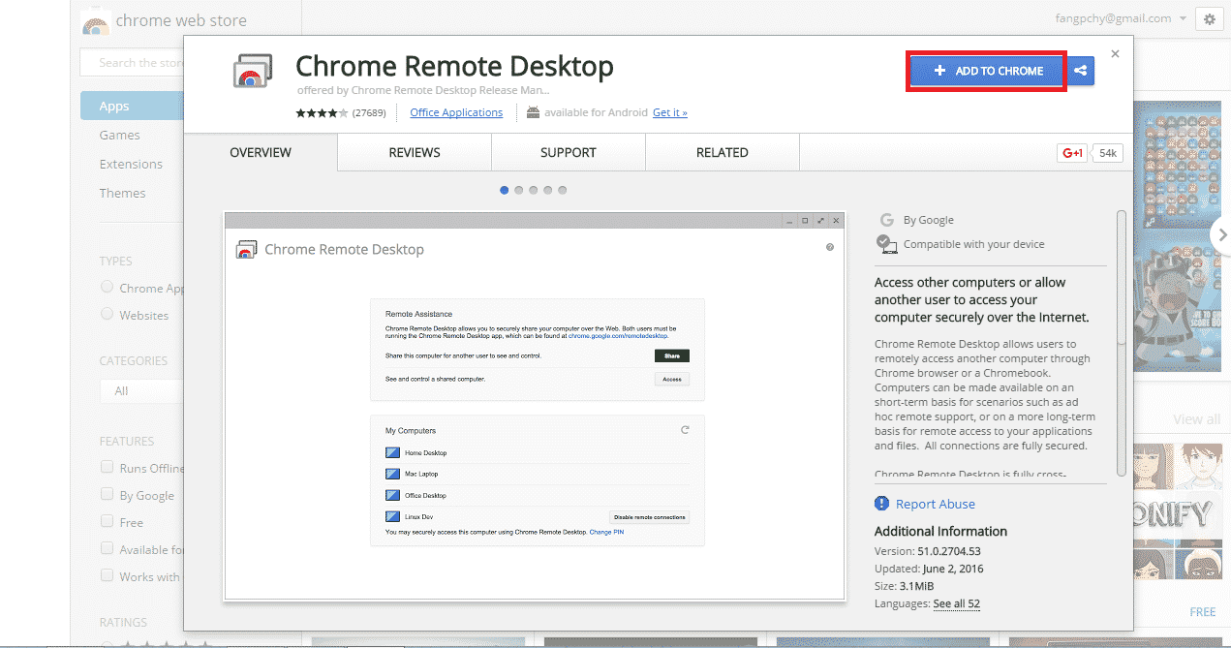Enable the Runs Offline filter checkbox
This screenshot has width=1231, height=648.
click(107, 467)
